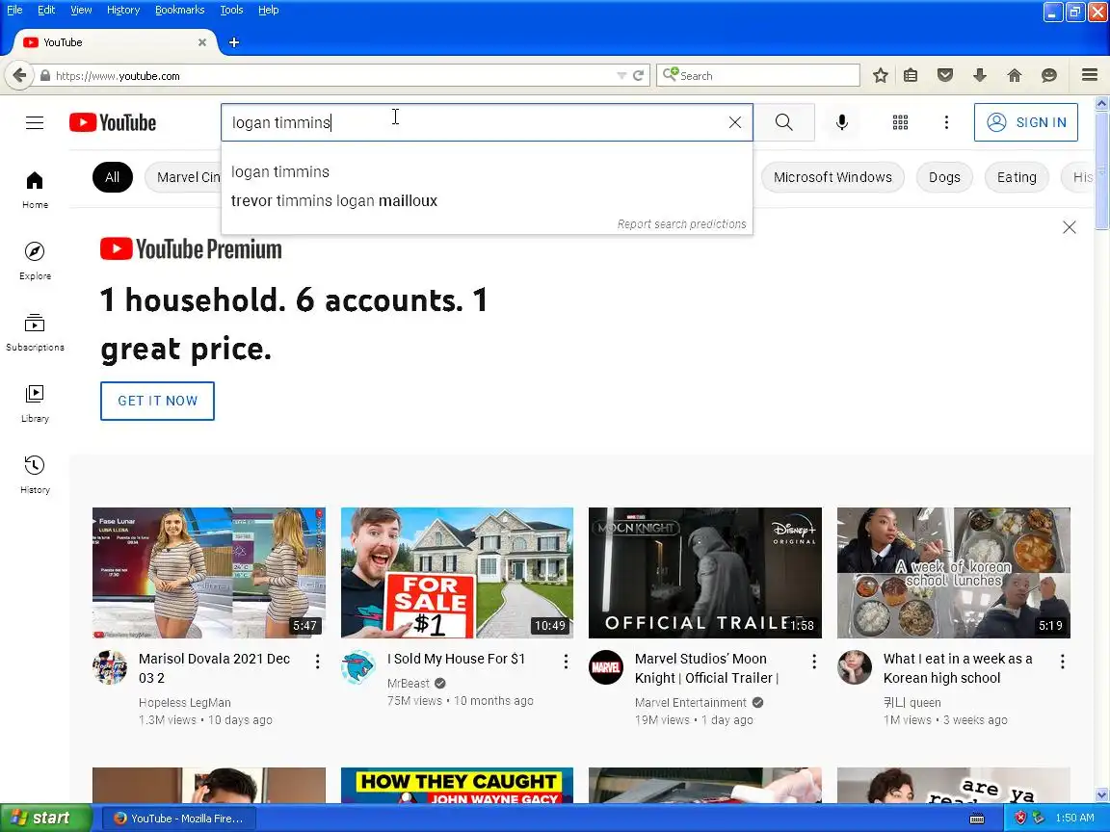This screenshot has height=832, width=1110.
Task: Open Library in the sidebar
Action: (35, 404)
